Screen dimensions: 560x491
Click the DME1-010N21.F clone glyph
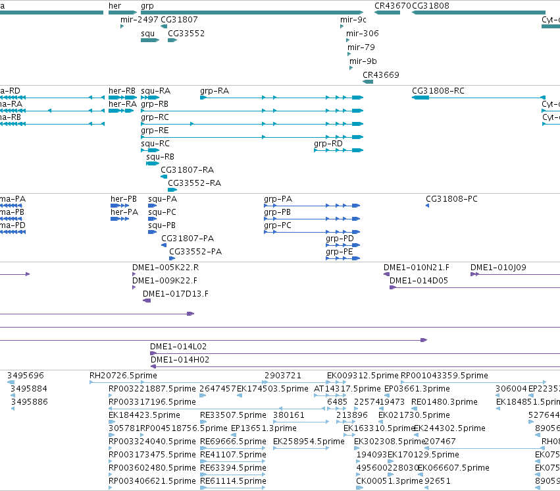[386, 274]
